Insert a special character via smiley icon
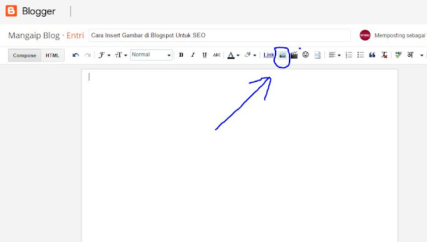 coord(306,55)
